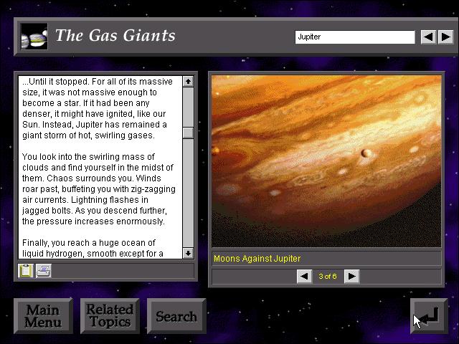Click the Jupiter topic field
Viewport: 459px width, 344px height.
355,37
